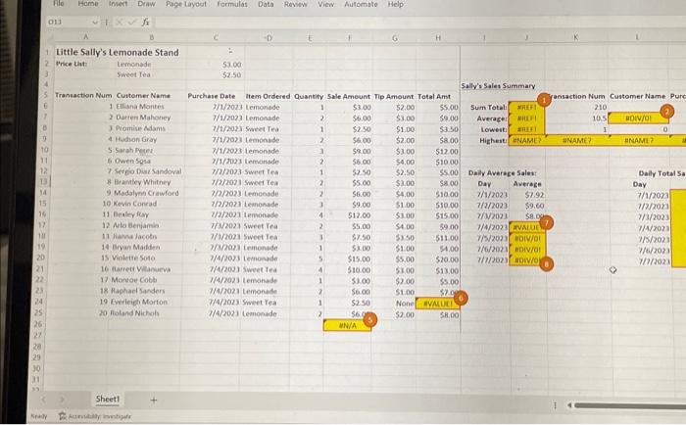This screenshot has height=425, width=686.
Task: Open the View tab
Action: pos(325,4)
